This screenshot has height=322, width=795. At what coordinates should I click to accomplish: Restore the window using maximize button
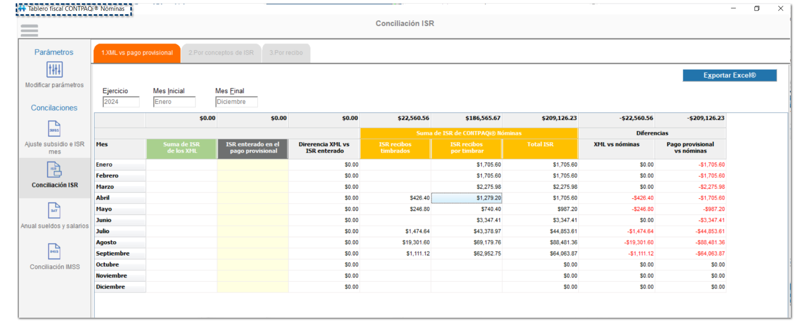(x=756, y=9)
